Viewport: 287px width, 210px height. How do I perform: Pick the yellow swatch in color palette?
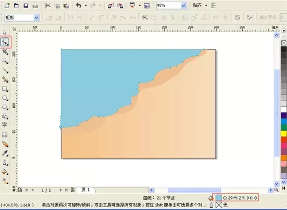point(284,133)
